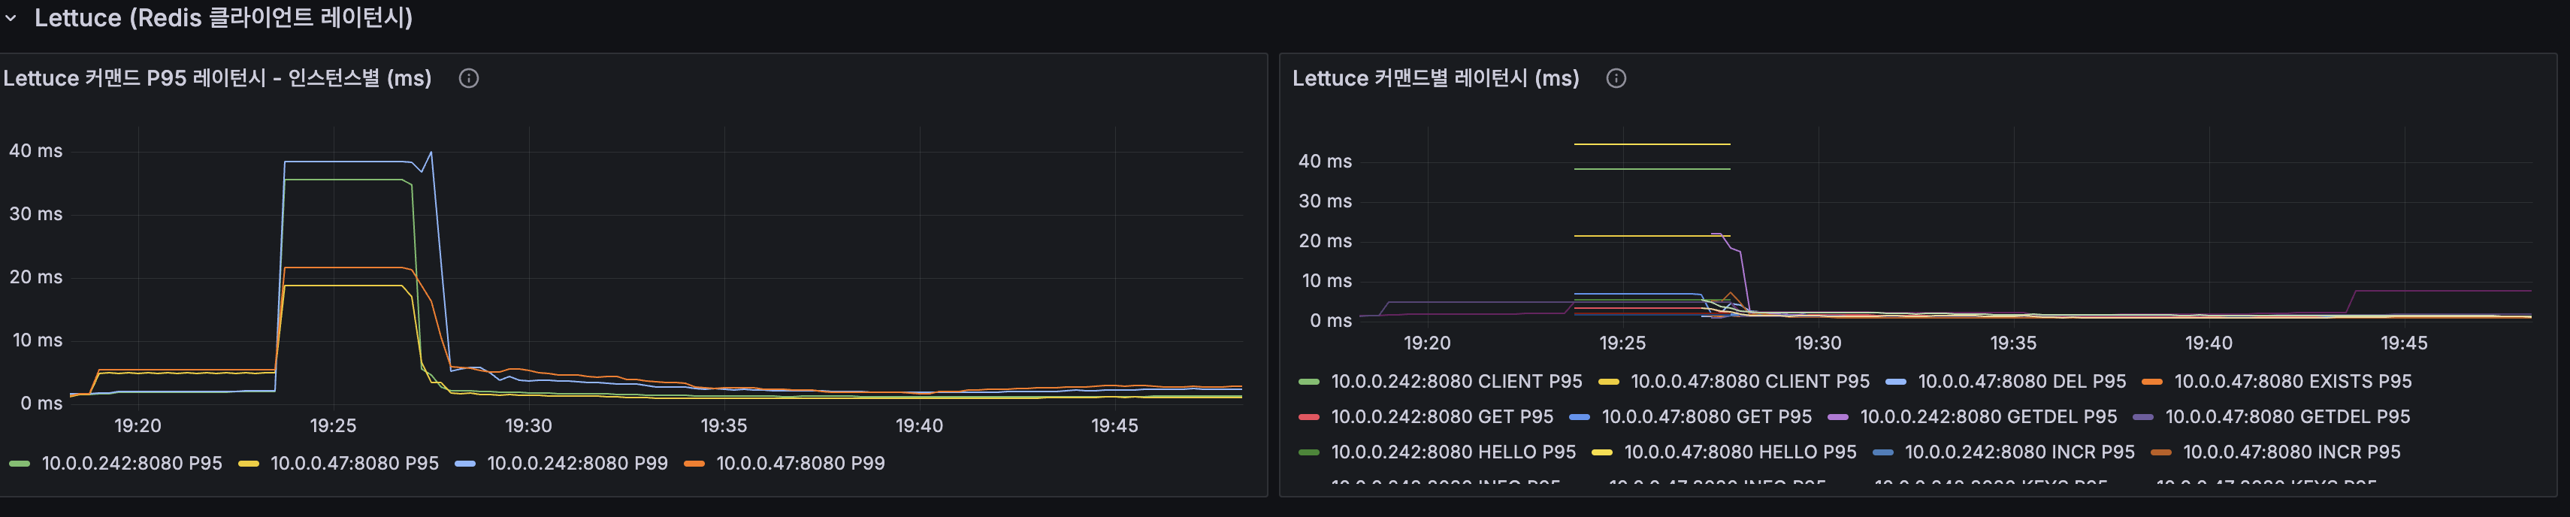The height and width of the screenshot is (517, 2570).
Task: Open panel title Lettuce 커맨드 P95 레이턴시 - 인스턴스별
Action: pyautogui.click(x=217, y=78)
